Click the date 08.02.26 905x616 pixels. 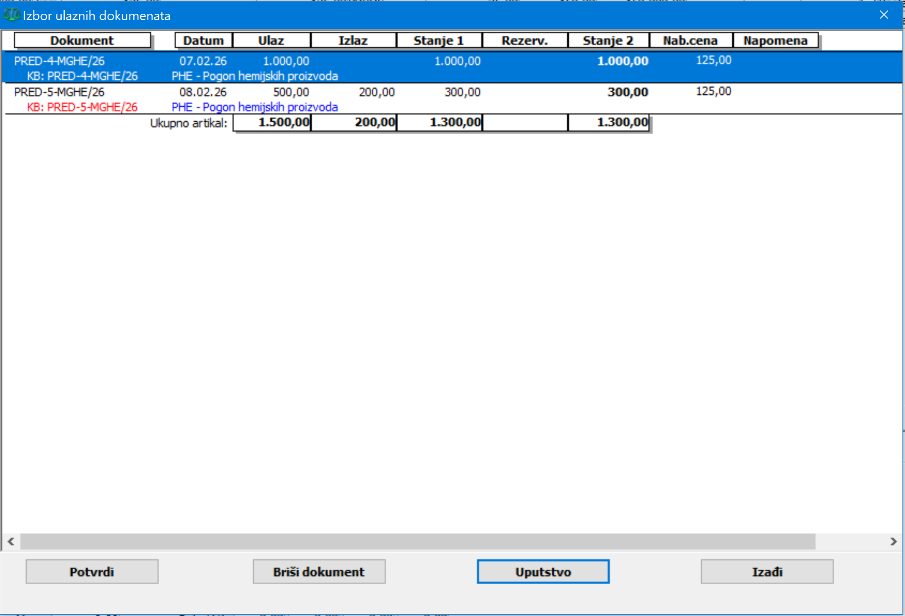(x=203, y=92)
